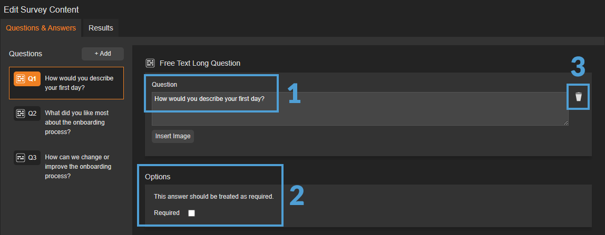Grab the question textarea resize handle
This screenshot has width=605, height=235.
click(565, 122)
